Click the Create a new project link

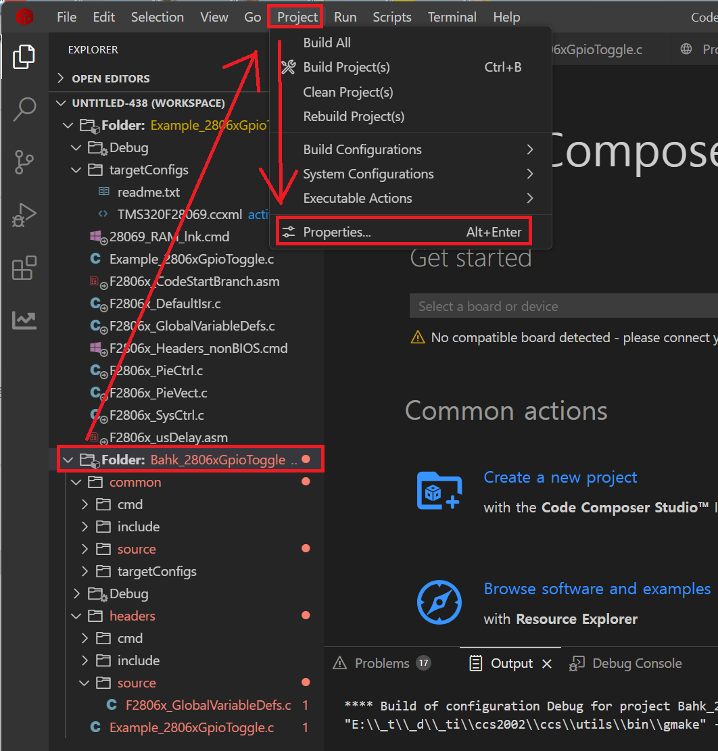[x=560, y=477]
